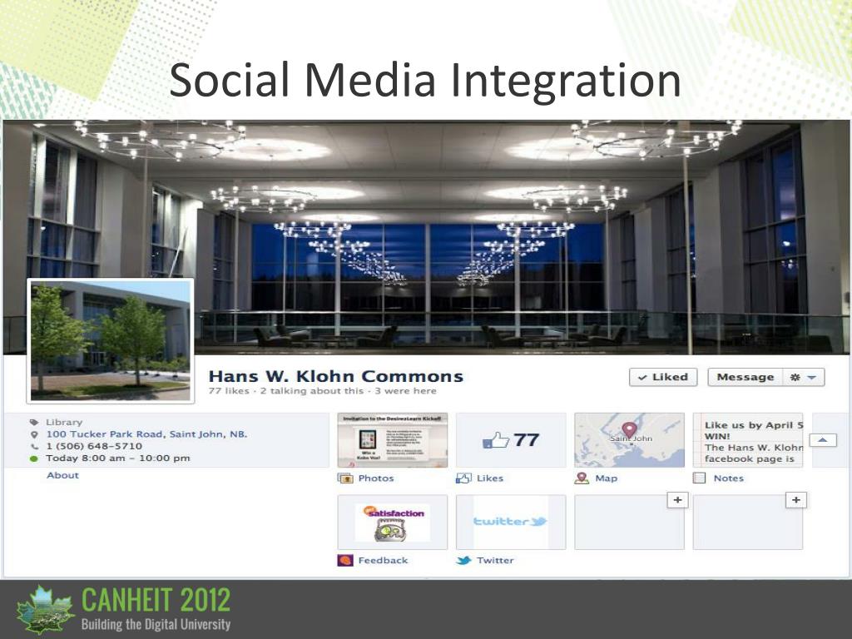Open the twitter app tile
This screenshot has height=639, width=852.
point(511,523)
